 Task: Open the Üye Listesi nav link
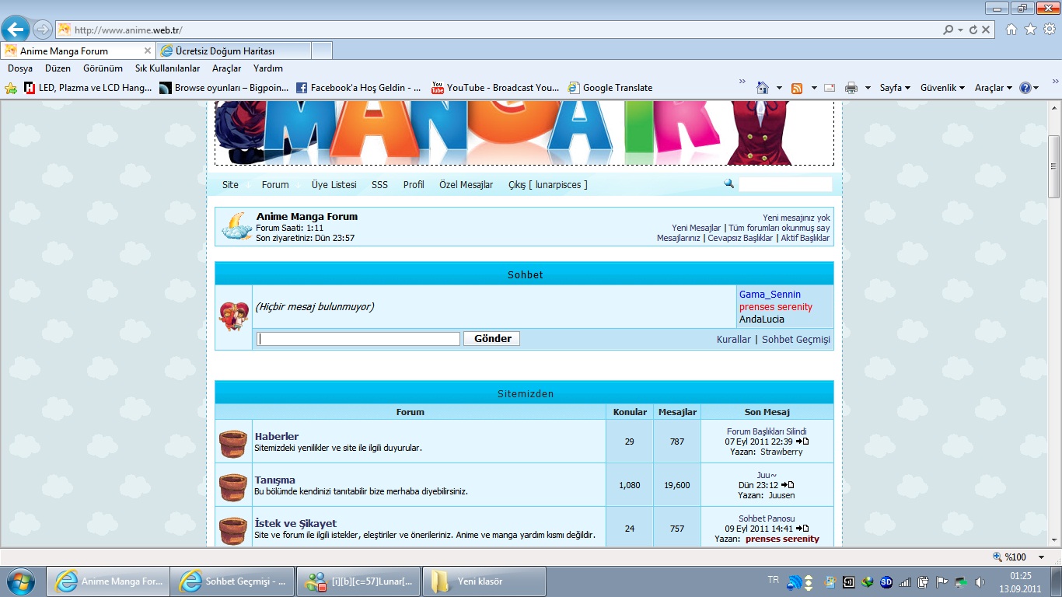pos(334,185)
